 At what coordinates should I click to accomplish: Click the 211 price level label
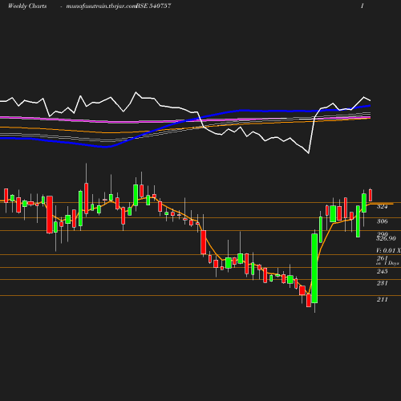[x=382, y=299]
